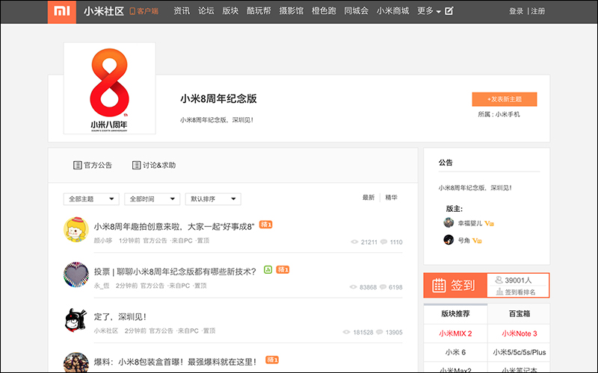Viewport: 598px width, 373px height.
Task: Click the orange badge on 投票 post
Action: (x=283, y=269)
